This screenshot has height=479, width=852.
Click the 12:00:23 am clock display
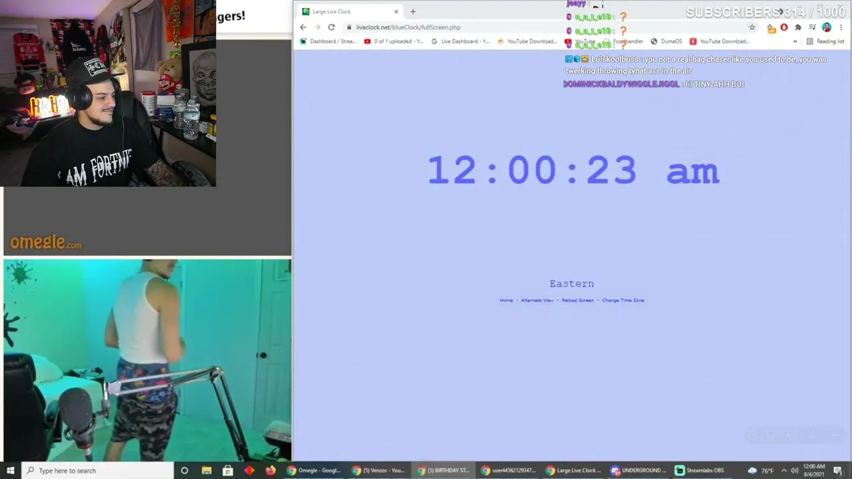[x=573, y=170]
